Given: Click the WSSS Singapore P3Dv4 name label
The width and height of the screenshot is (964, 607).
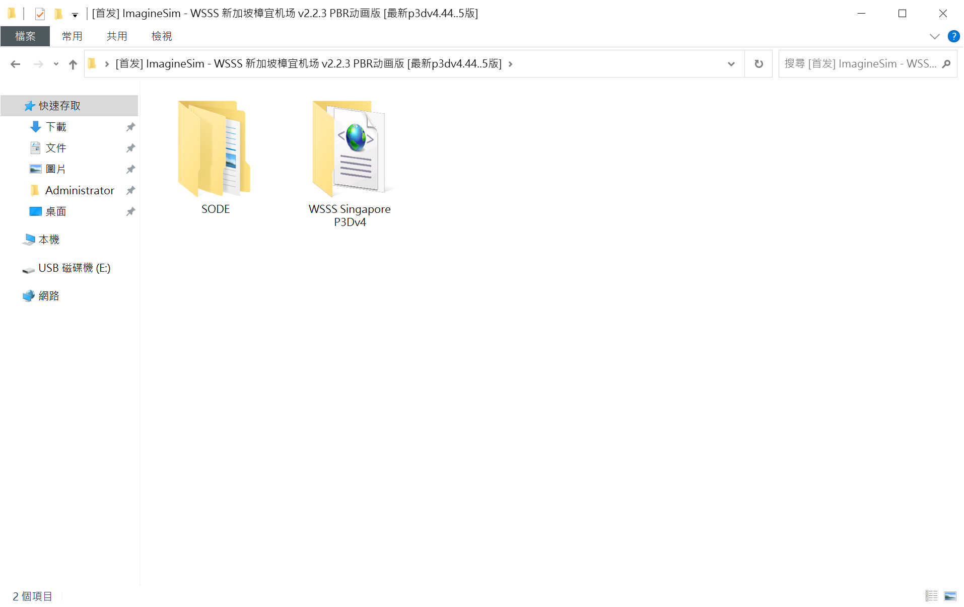Looking at the screenshot, I should pos(350,215).
